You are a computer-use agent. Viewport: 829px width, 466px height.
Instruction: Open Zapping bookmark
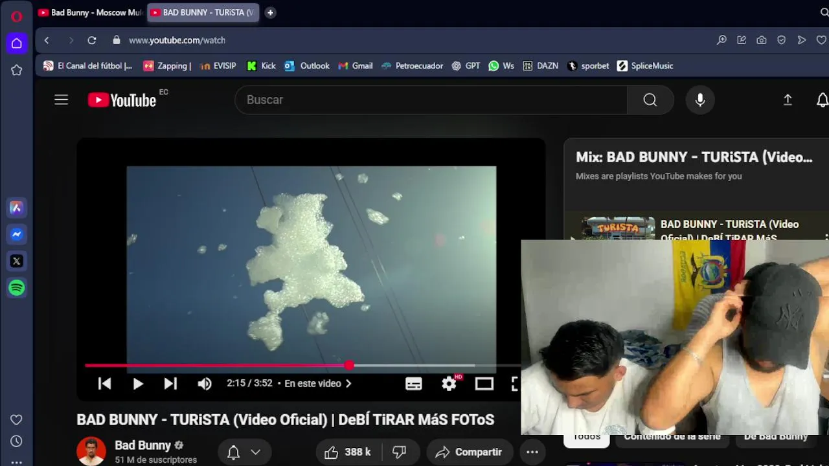(167, 66)
